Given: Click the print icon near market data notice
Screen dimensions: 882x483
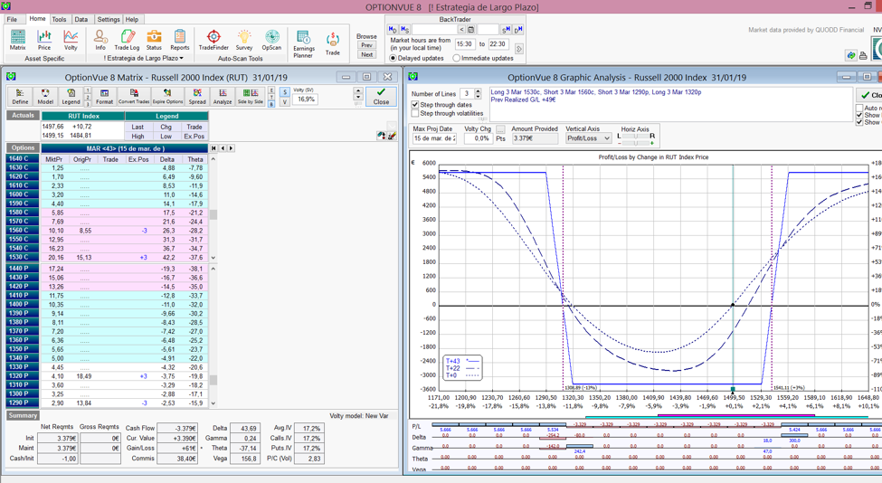Looking at the screenshot, I should (863, 55).
